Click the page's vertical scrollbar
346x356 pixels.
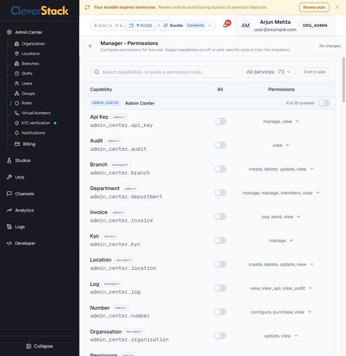tap(344, 80)
